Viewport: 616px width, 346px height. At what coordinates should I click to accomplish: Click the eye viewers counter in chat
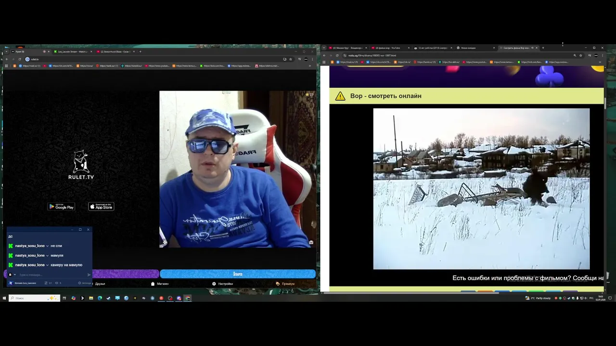[59, 283]
